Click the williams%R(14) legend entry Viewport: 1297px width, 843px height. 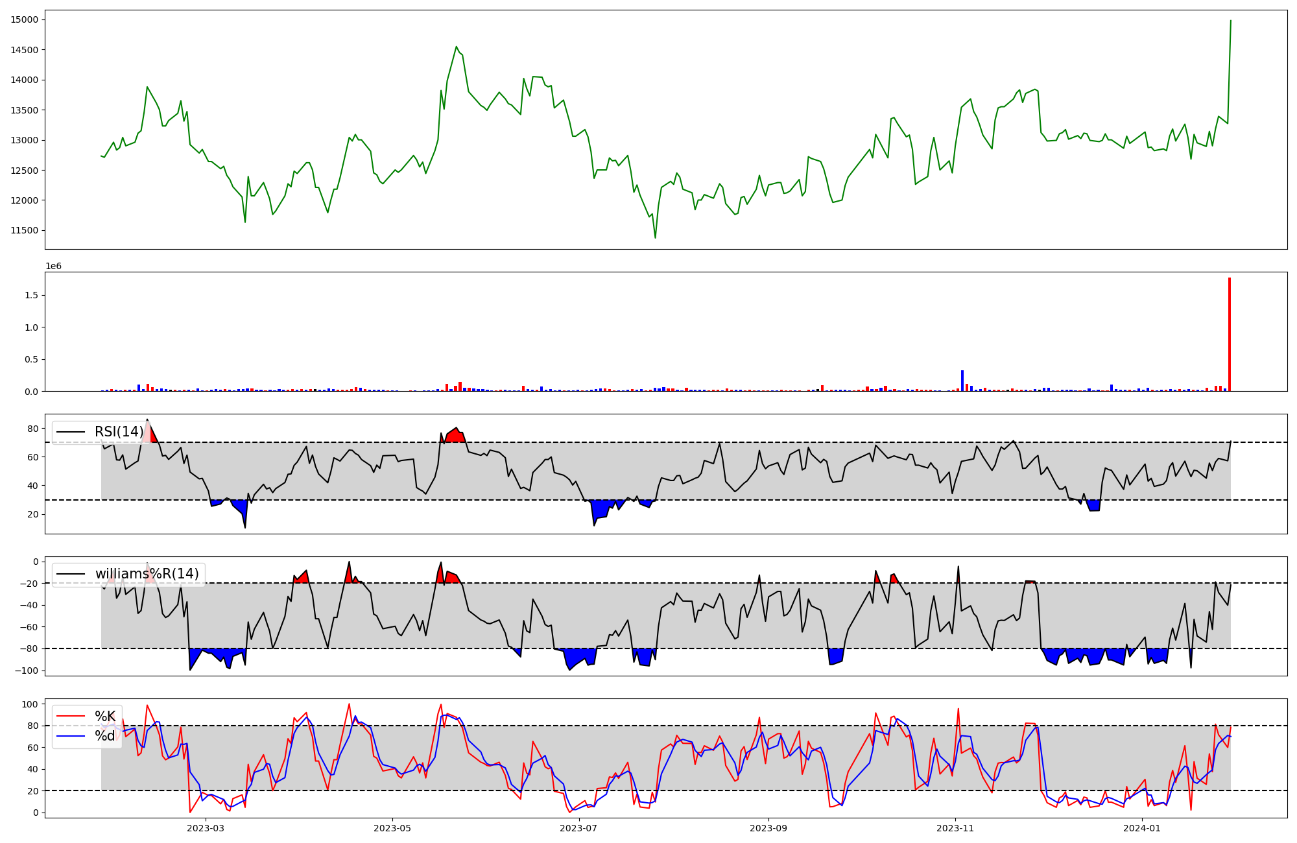tap(147, 574)
